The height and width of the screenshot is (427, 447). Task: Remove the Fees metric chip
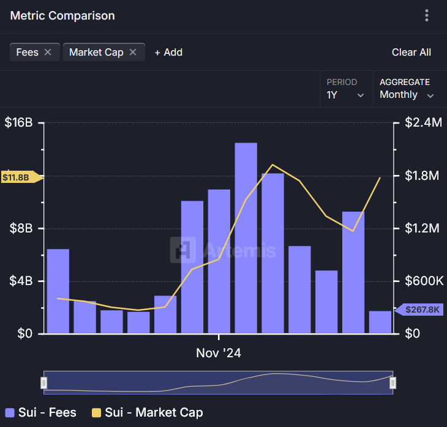tap(48, 52)
